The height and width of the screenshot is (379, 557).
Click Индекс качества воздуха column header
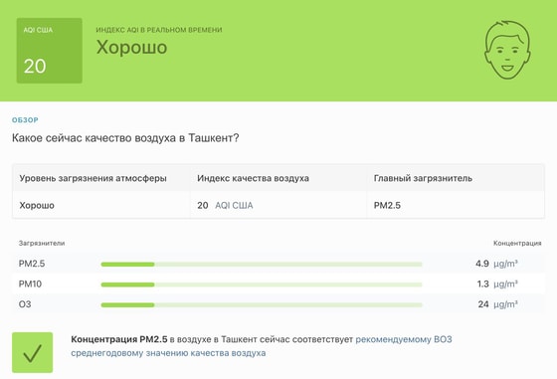pyautogui.click(x=253, y=178)
